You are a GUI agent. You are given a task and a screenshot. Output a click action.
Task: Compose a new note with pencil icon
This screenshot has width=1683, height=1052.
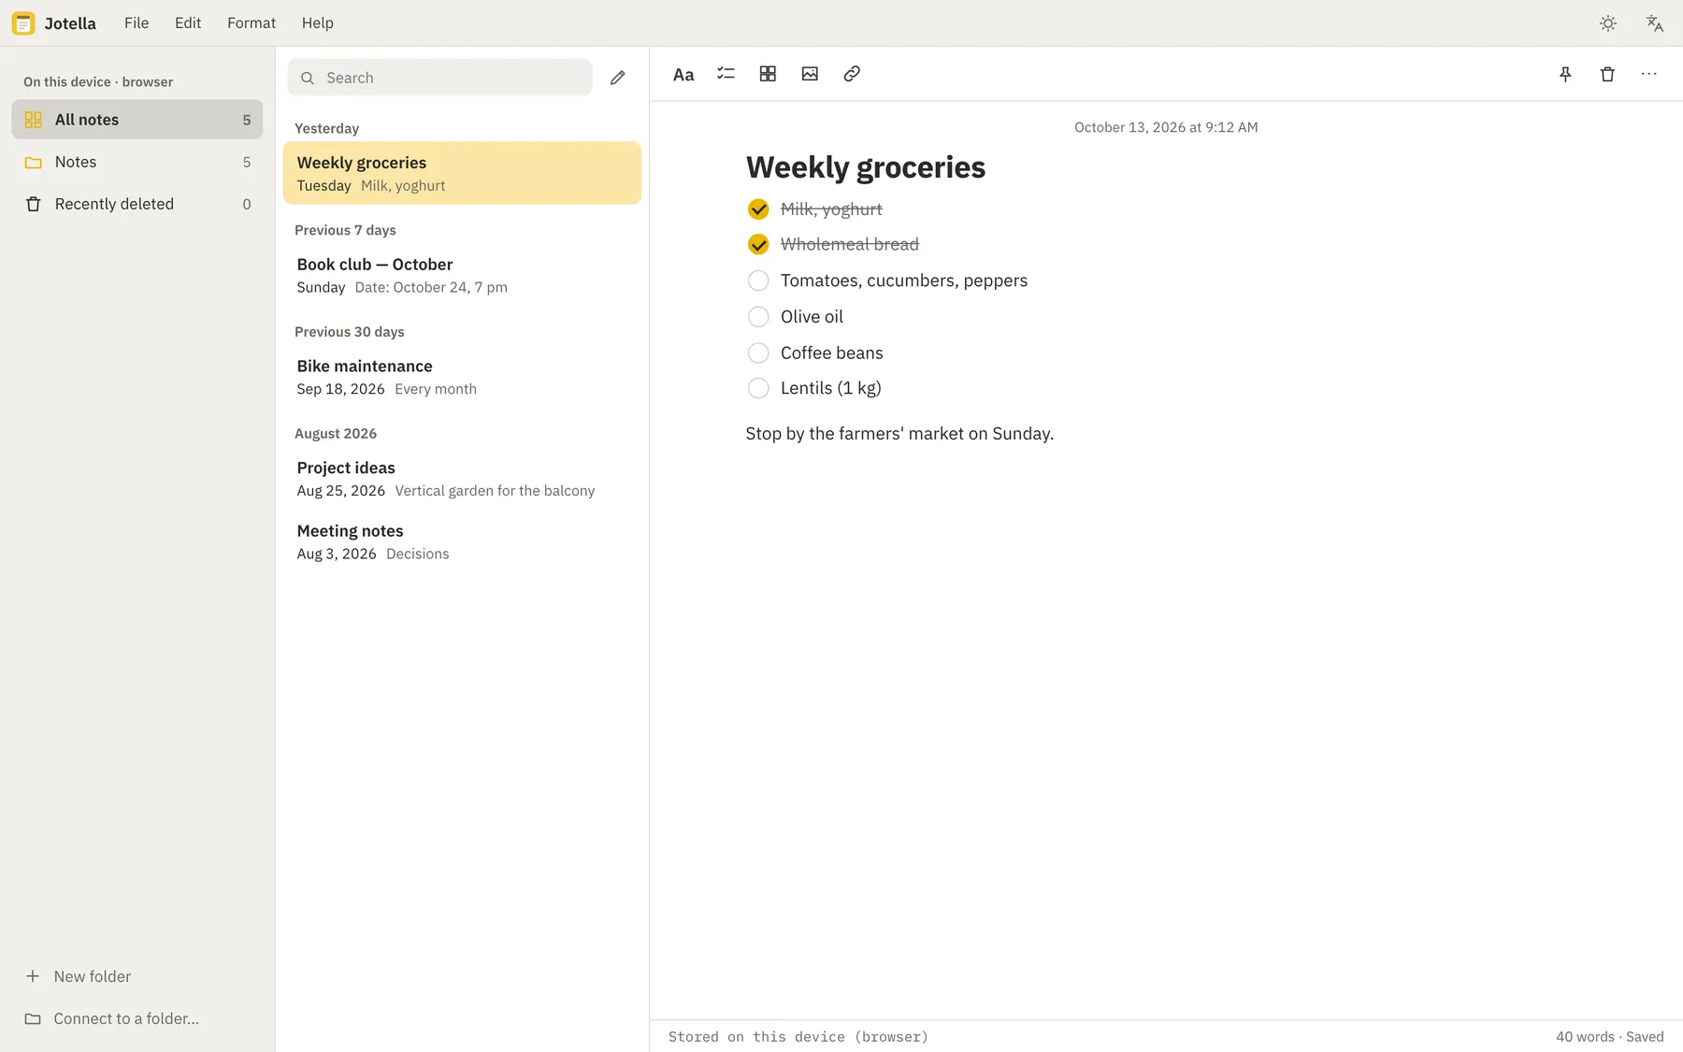click(618, 78)
